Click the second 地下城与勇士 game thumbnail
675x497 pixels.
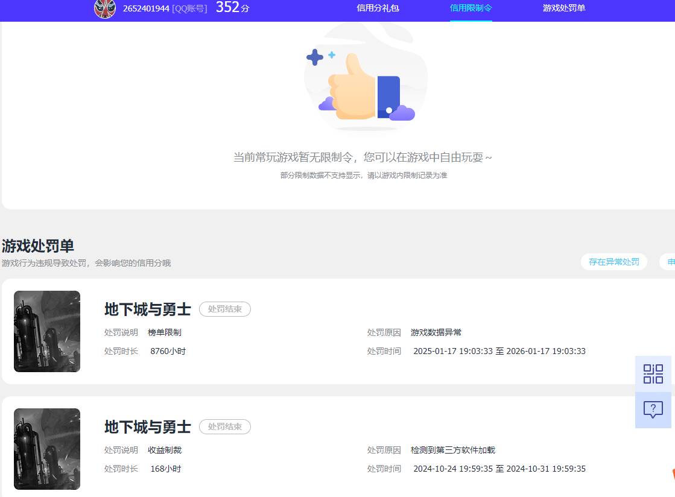click(x=46, y=449)
